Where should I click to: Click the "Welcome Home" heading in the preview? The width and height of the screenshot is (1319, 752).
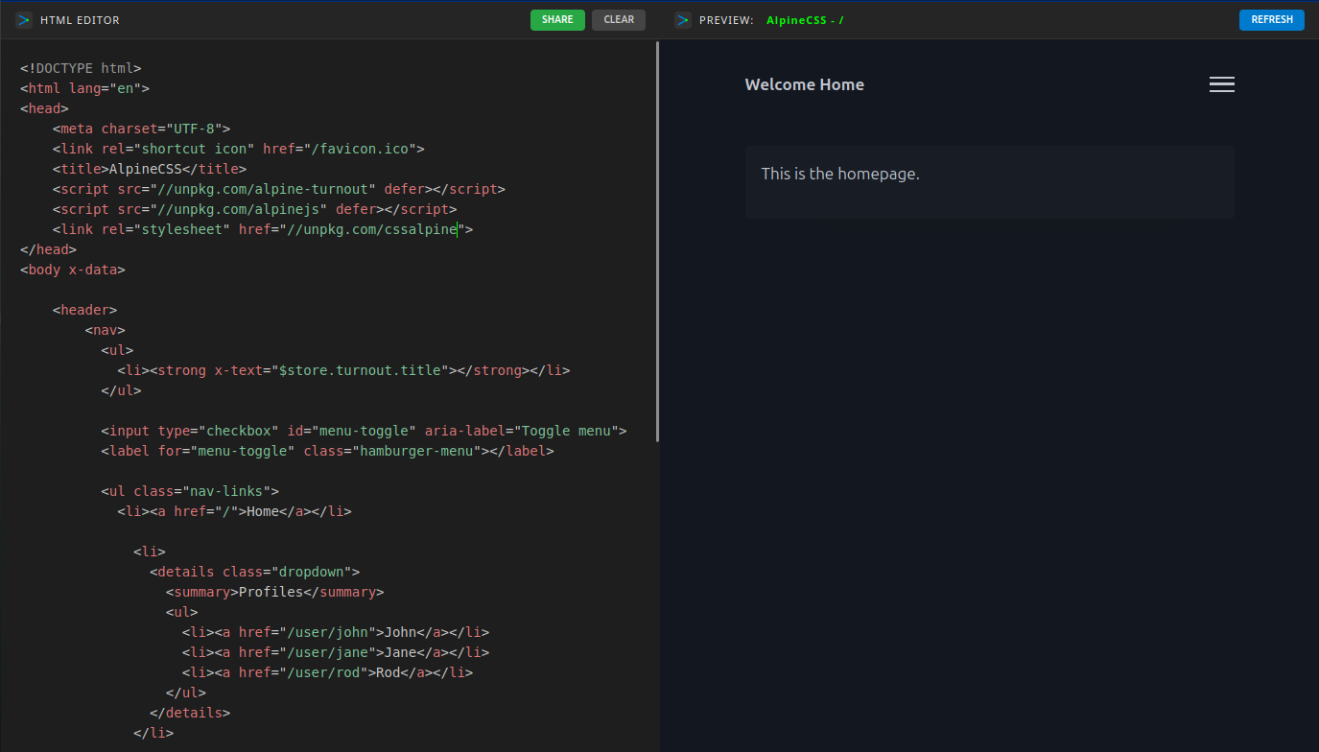click(x=804, y=84)
